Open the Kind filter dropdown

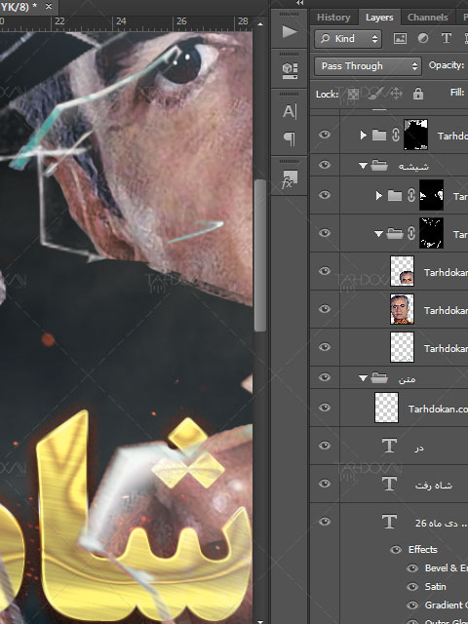tap(348, 39)
